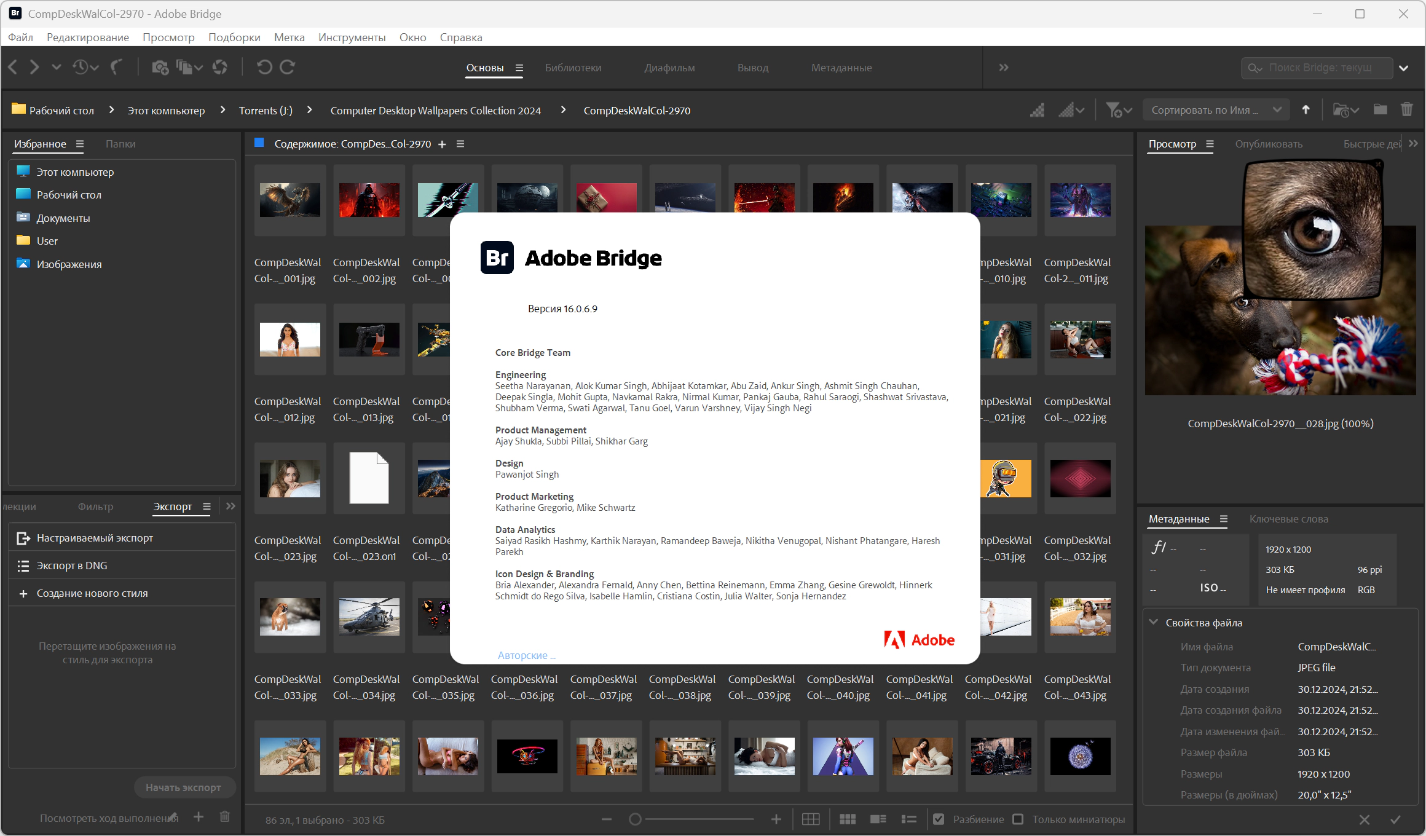
Task: Collapse the Свойства файла section
Action: [1154, 622]
